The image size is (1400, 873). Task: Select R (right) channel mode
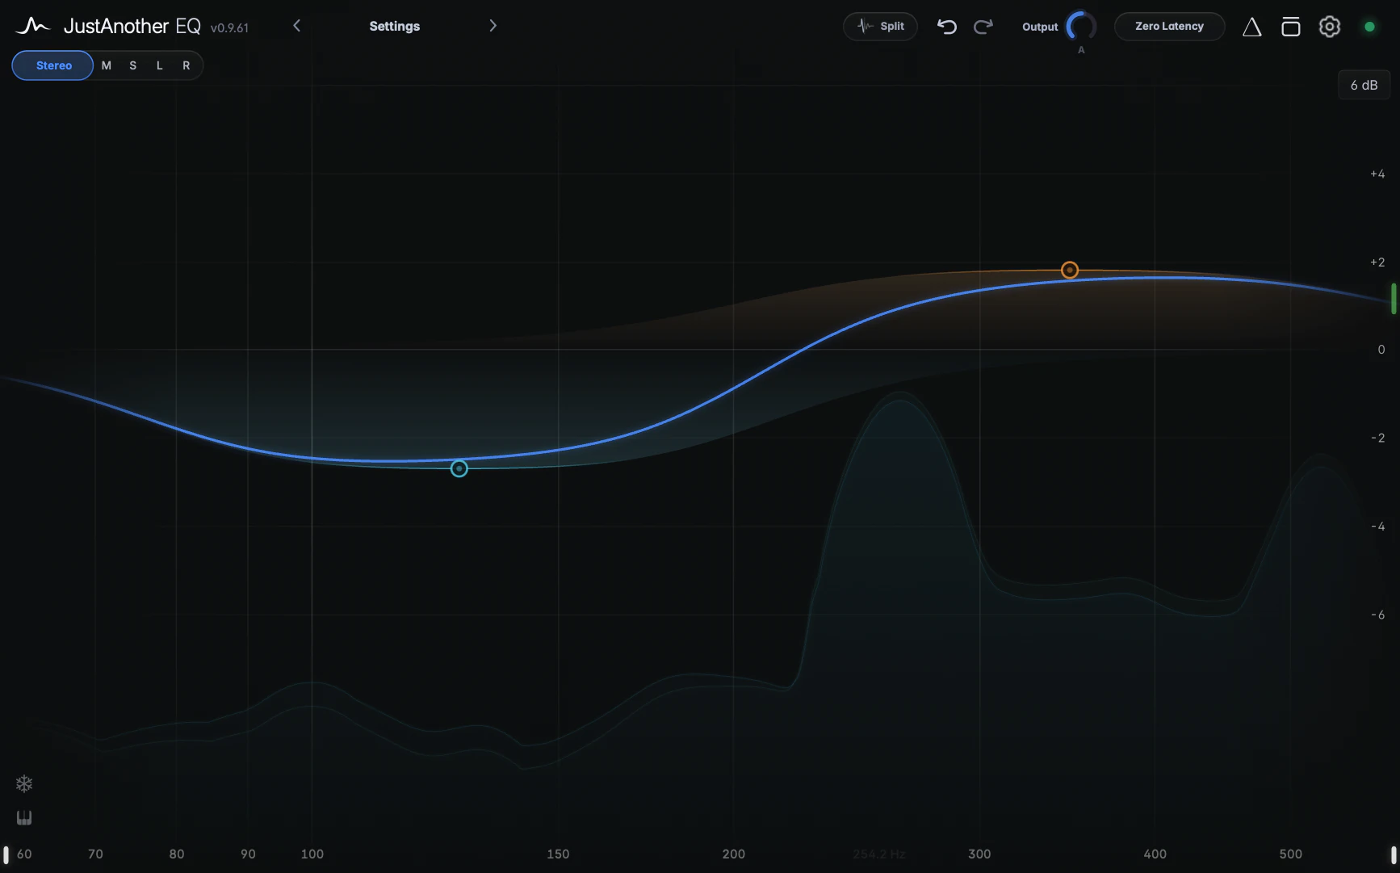pyautogui.click(x=187, y=65)
